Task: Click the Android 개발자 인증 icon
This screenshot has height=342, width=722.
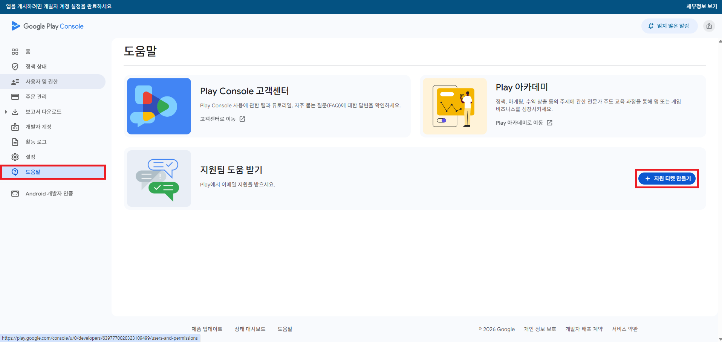Action: click(15, 194)
